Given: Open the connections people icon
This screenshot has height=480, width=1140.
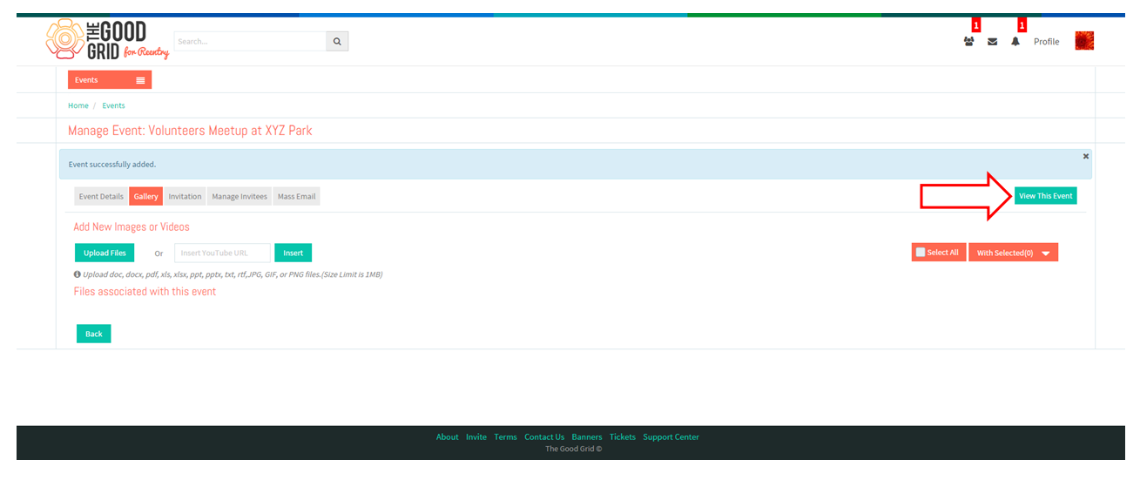Looking at the screenshot, I should (968, 42).
